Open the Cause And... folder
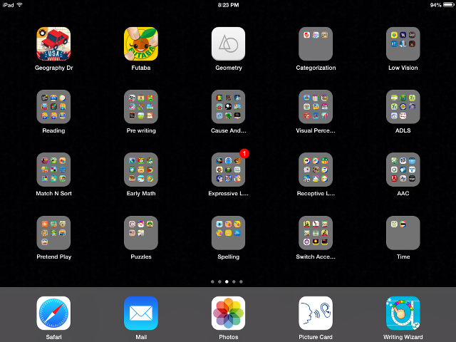The image size is (456, 342). tap(228, 107)
